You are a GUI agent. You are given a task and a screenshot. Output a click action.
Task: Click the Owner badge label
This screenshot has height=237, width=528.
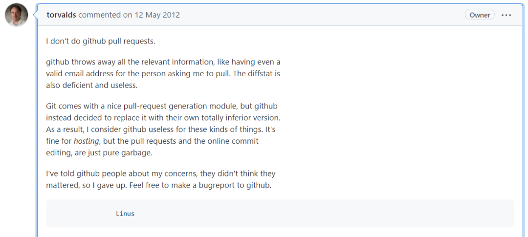(480, 15)
